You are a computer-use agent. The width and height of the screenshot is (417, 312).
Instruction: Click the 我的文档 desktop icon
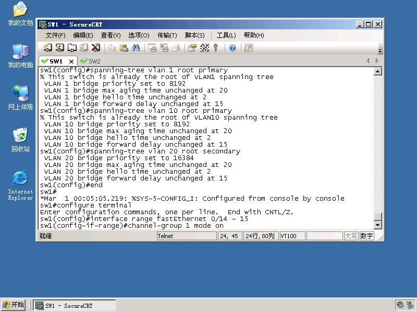pos(20,14)
